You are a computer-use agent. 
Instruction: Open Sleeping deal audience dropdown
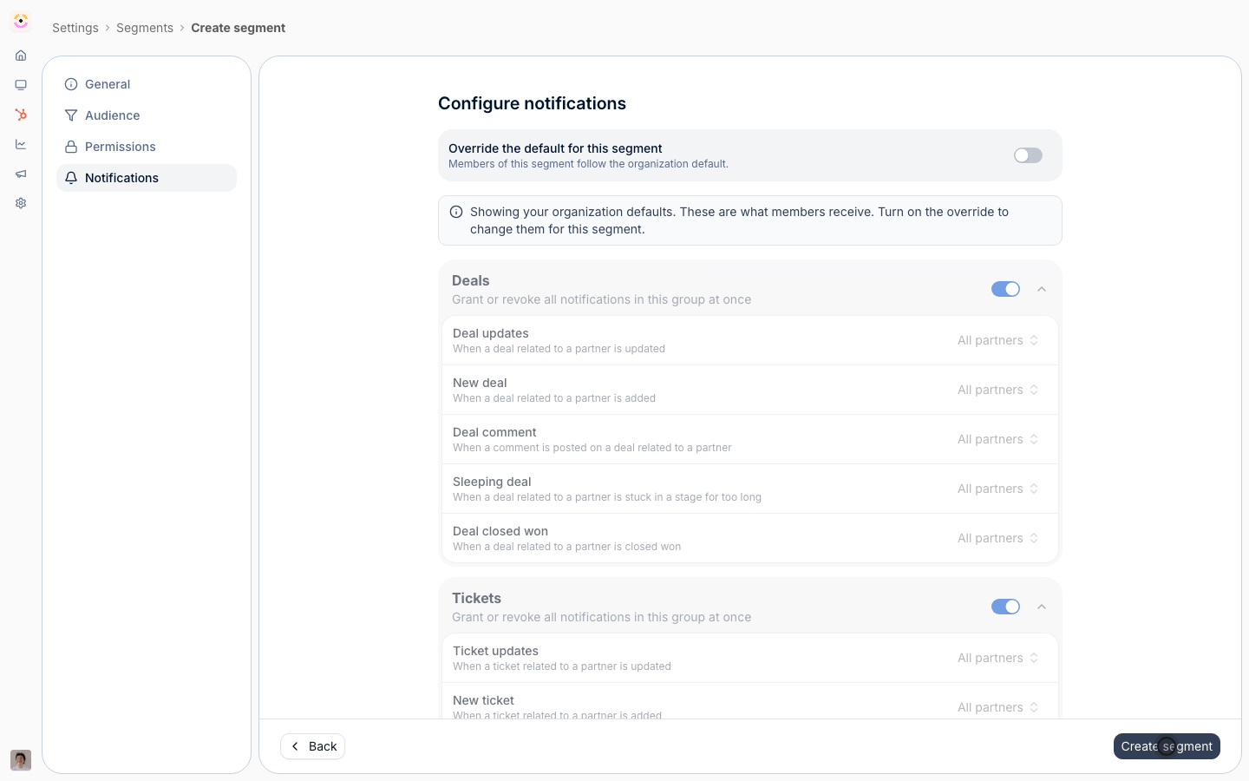pos(998,489)
